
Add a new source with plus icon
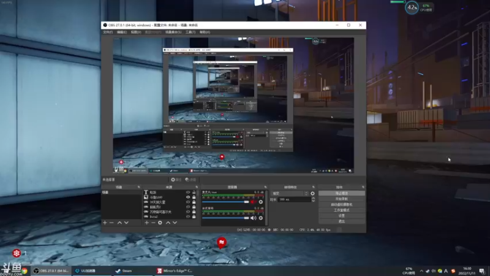(x=146, y=223)
